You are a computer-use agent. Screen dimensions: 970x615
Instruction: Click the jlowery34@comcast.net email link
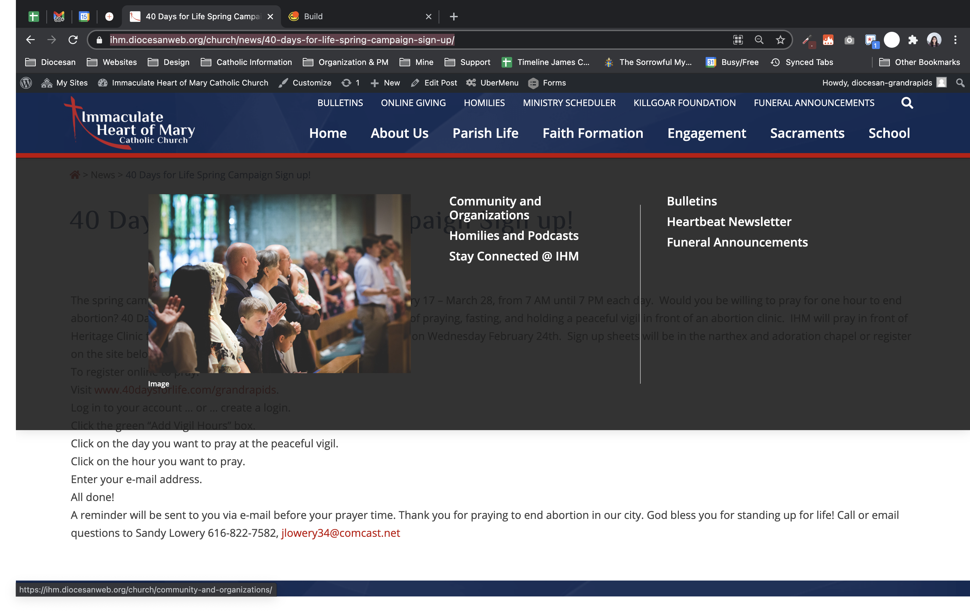click(340, 533)
